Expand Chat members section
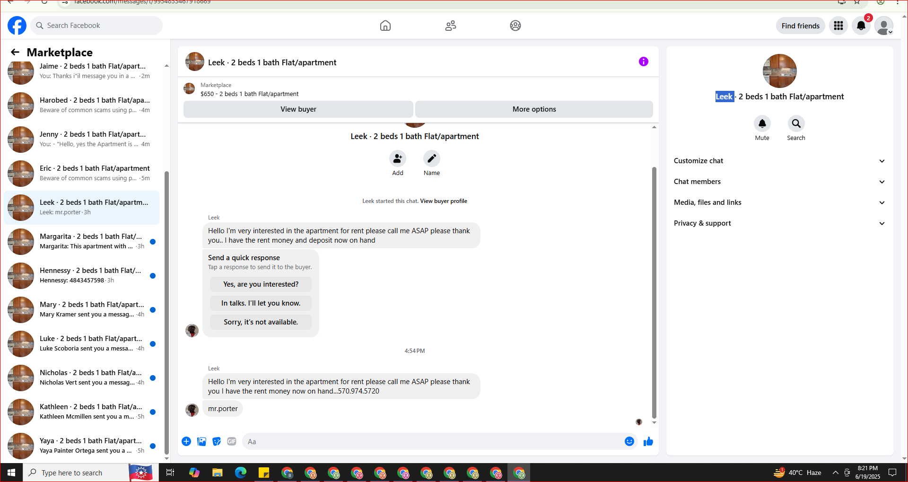Viewport: 908px width, 482px height. (x=780, y=182)
